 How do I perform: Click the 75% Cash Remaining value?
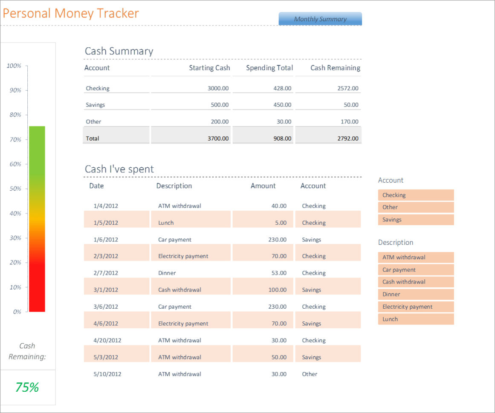click(27, 387)
